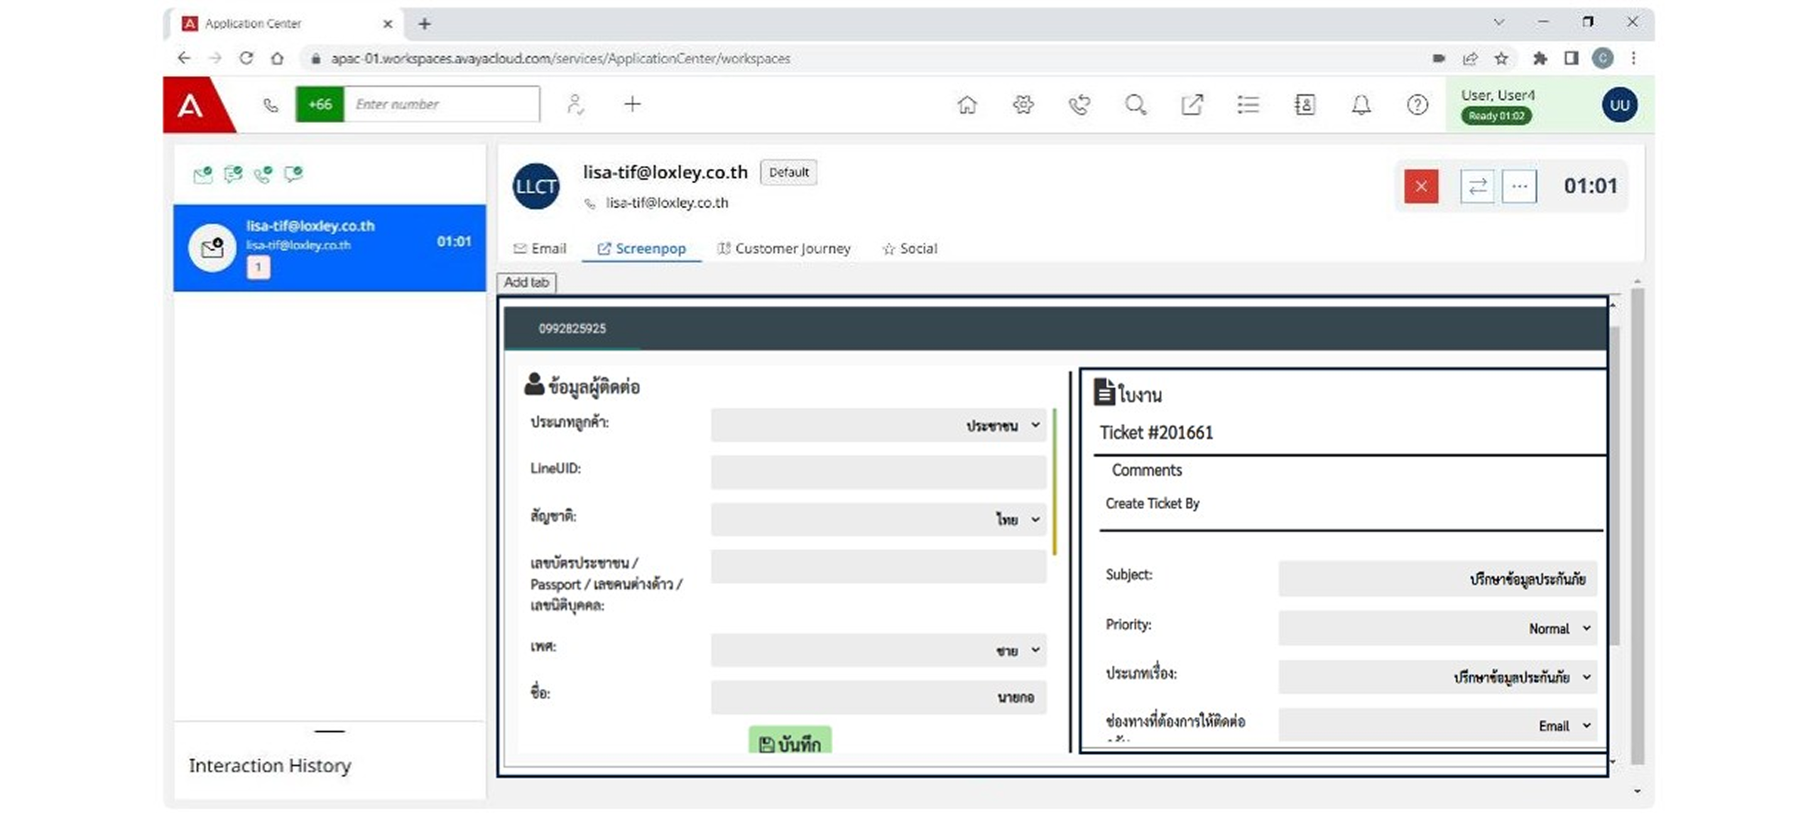Click the UU user avatar

tap(1619, 105)
